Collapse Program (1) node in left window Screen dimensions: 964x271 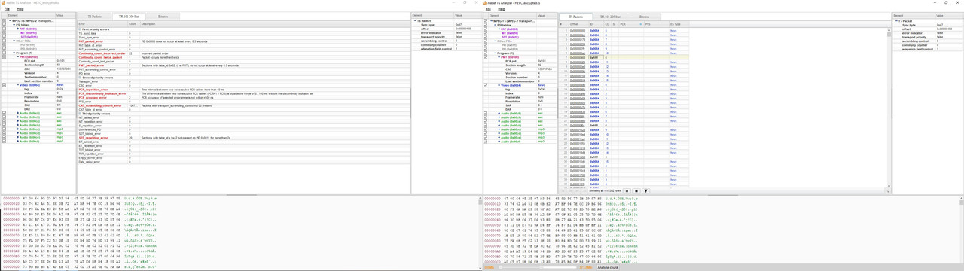[x=14, y=53]
